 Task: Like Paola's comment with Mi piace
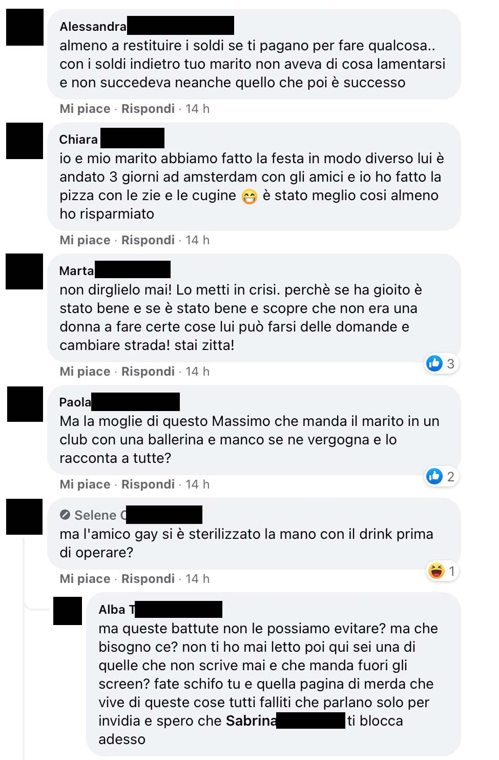[x=85, y=484]
